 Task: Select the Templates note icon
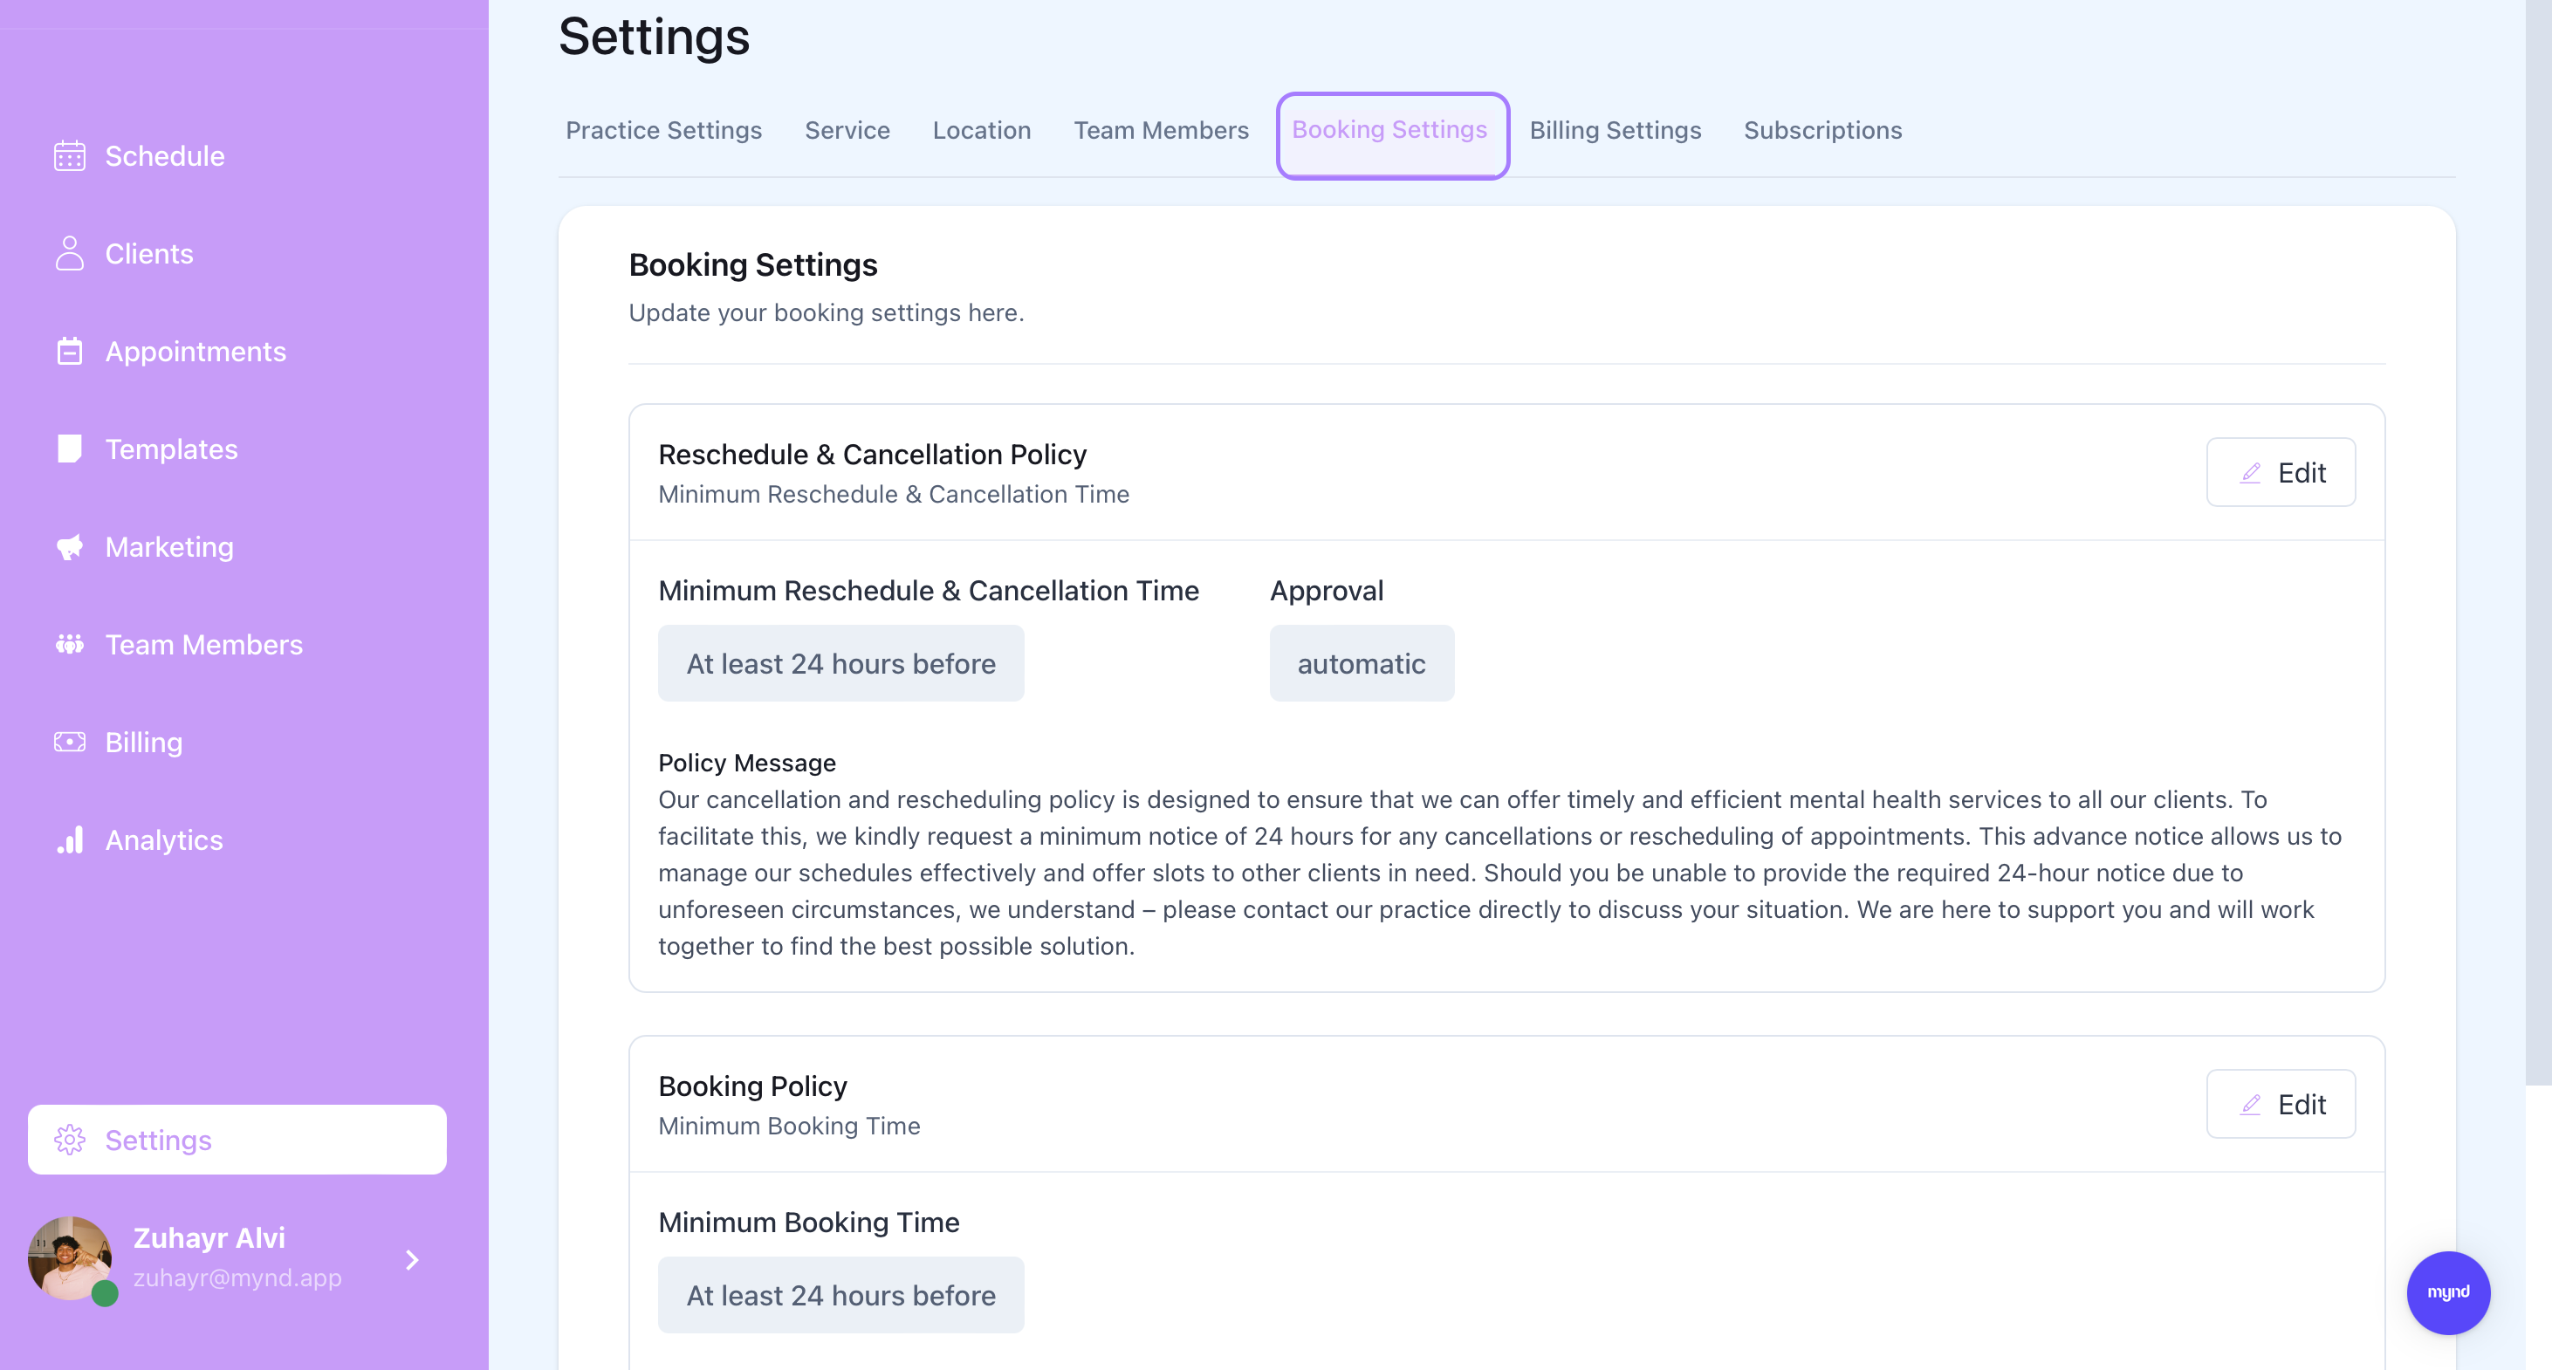(x=69, y=449)
